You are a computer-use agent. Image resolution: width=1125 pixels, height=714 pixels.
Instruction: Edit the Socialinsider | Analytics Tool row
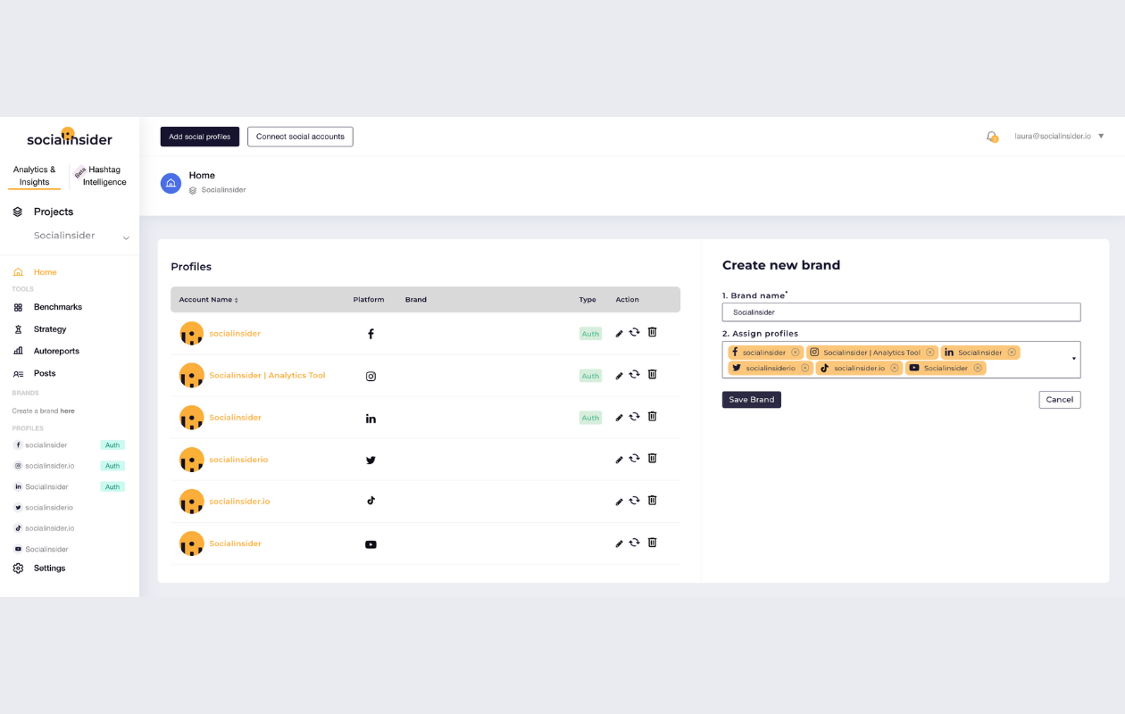(x=620, y=376)
